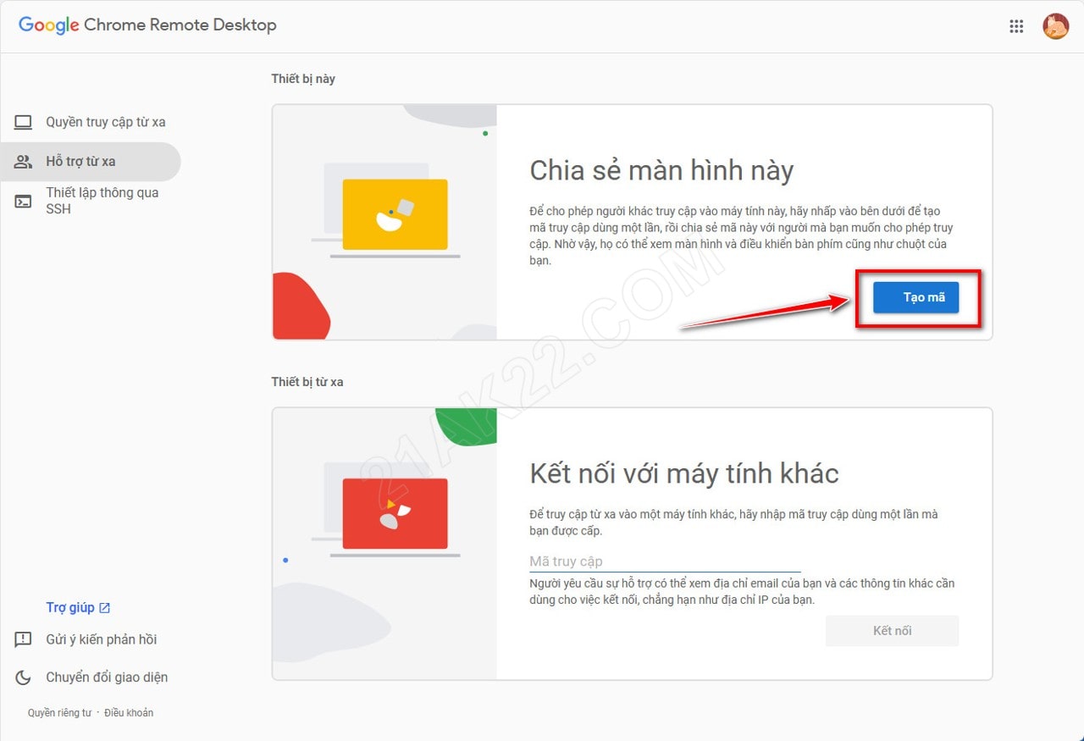1084x741 pixels.
Task: Click the moon icon for theme switching
Action: pos(23,677)
